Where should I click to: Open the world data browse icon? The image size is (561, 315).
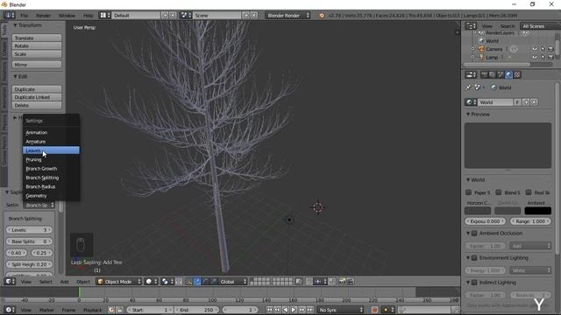[x=471, y=102]
